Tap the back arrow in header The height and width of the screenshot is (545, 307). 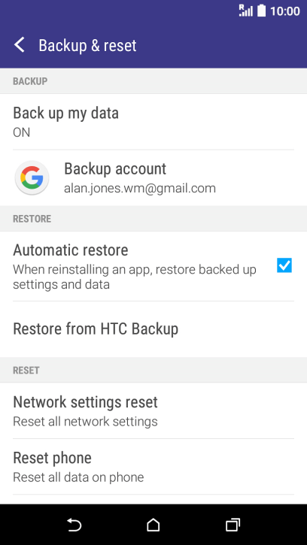20,45
